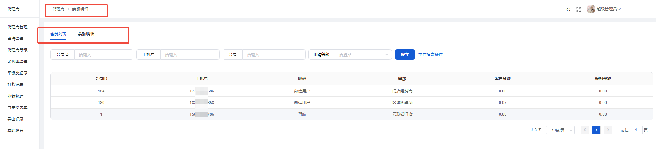Open 采购单管理 sidebar item
656x149 pixels.
click(x=17, y=62)
